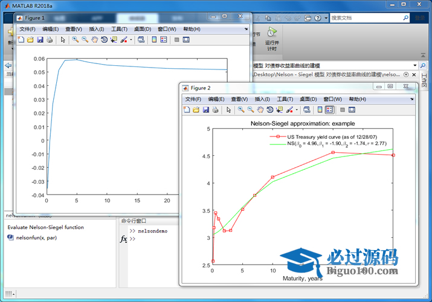Open 桌面(D) menu in Figure 2
Viewport: 432px width, 302px height.
[x=308, y=99]
